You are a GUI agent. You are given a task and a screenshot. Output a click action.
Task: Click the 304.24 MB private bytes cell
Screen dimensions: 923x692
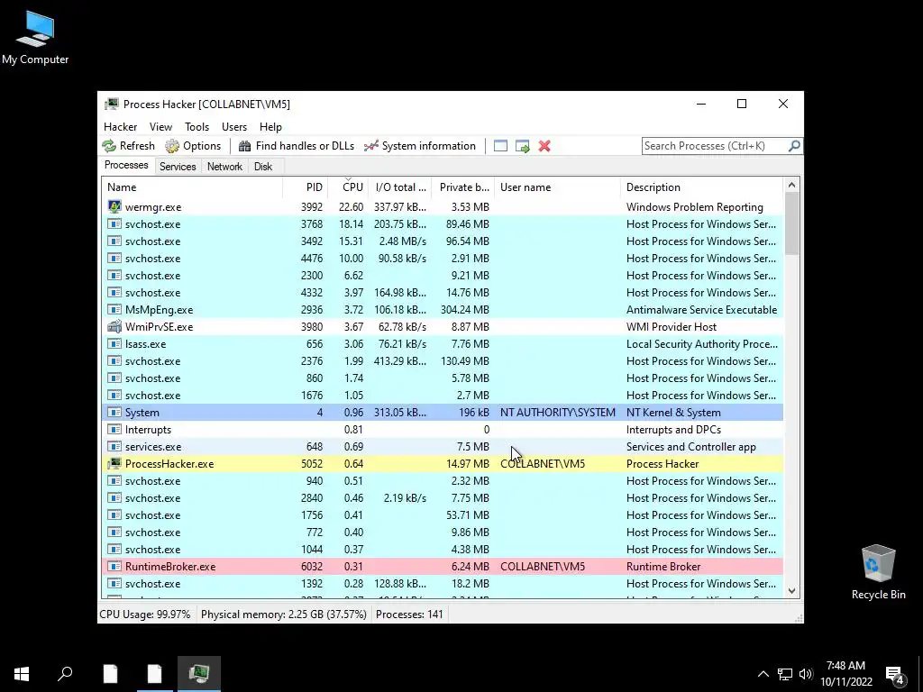click(464, 310)
